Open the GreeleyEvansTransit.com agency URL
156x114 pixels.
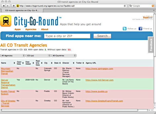[x=104, y=101]
